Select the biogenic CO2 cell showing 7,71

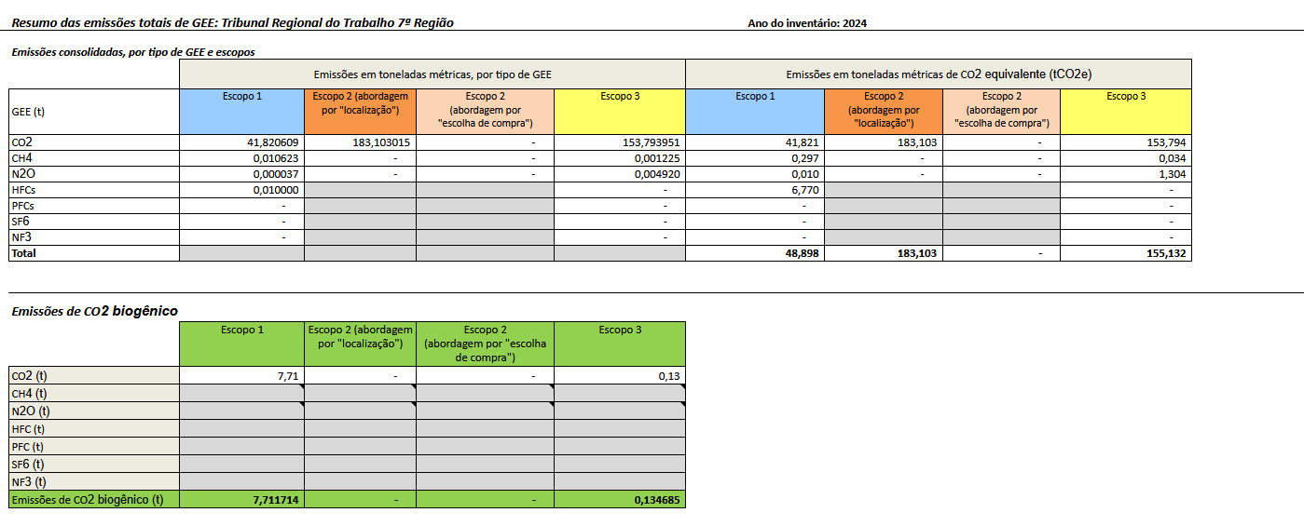pos(241,375)
